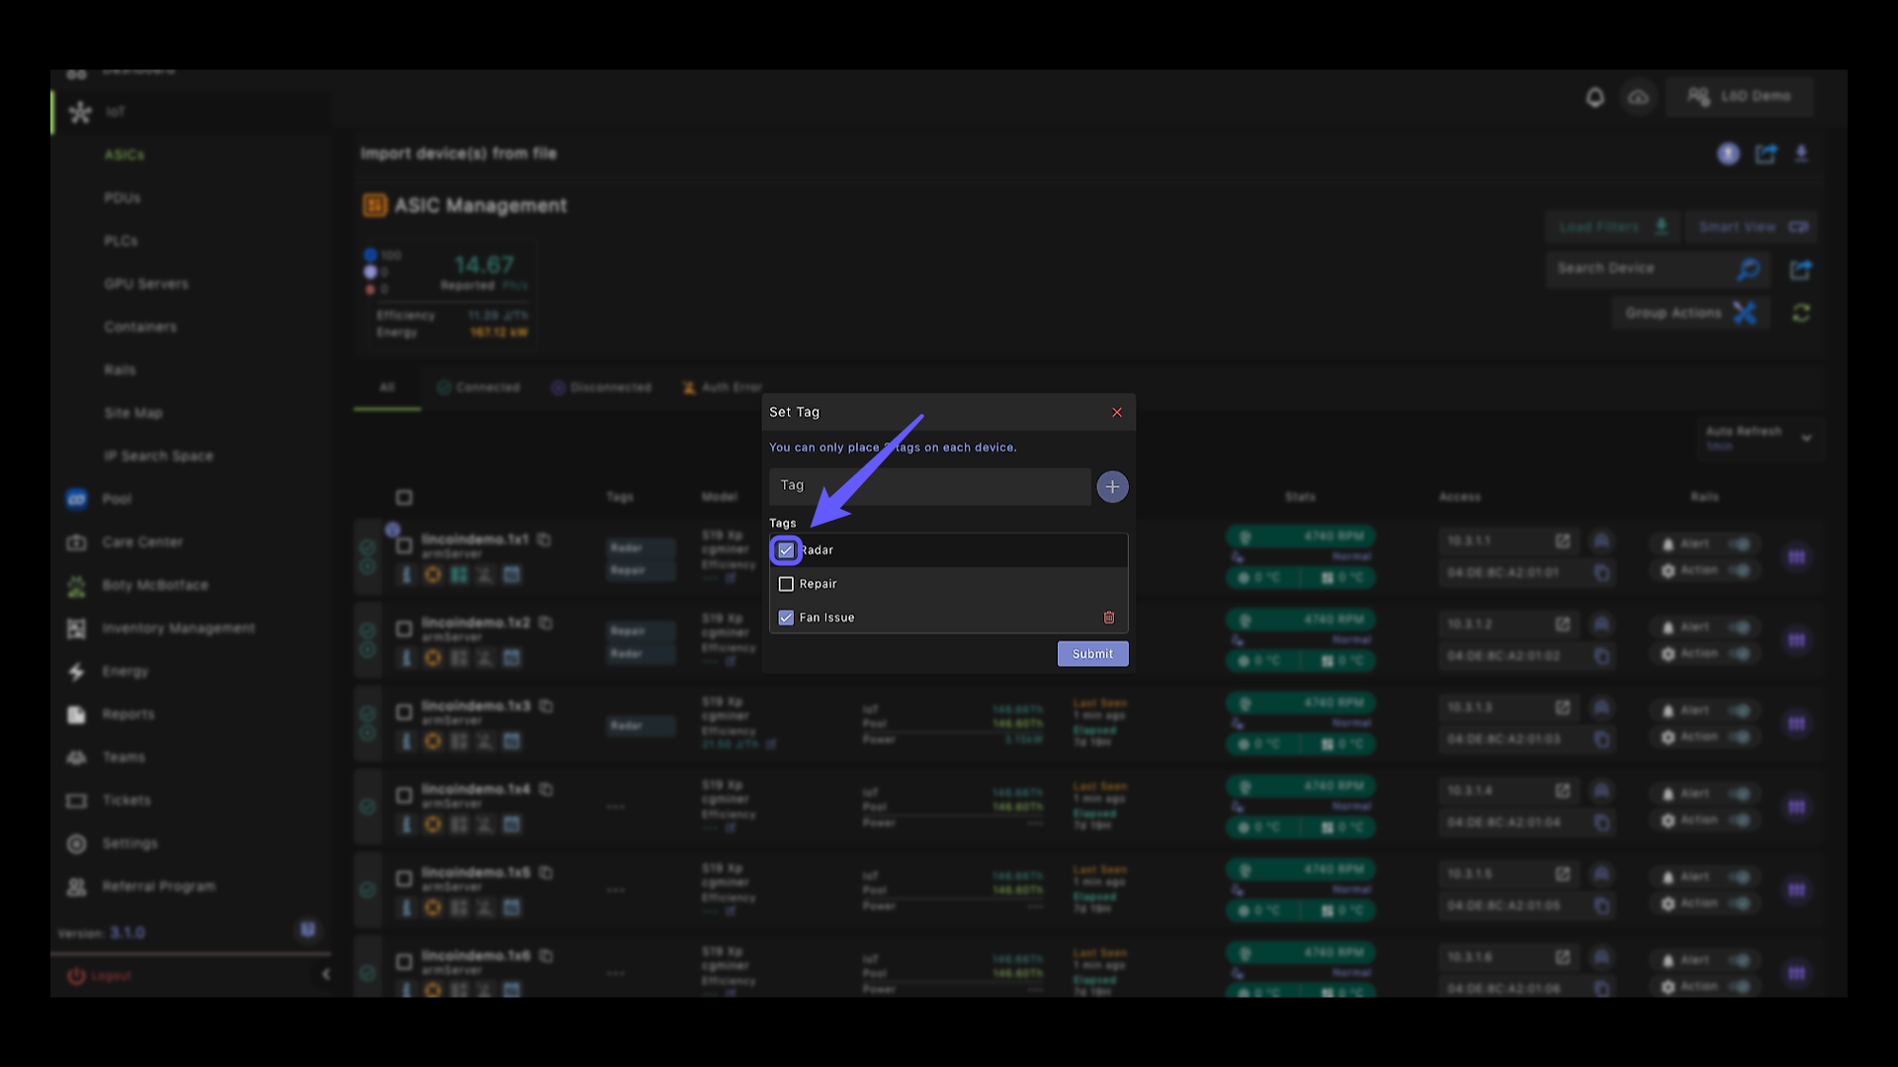The image size is (1898, 1067).
Task: Click the Pool sidebar icon
Action: coord(76,499)
